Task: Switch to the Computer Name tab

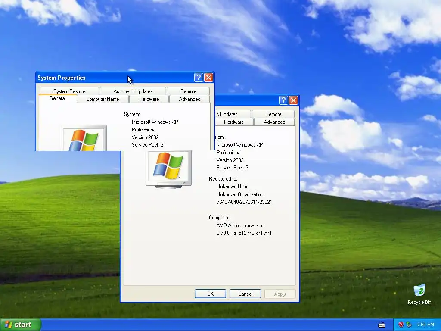Action: pyautogui.click(x=102, y=99)
